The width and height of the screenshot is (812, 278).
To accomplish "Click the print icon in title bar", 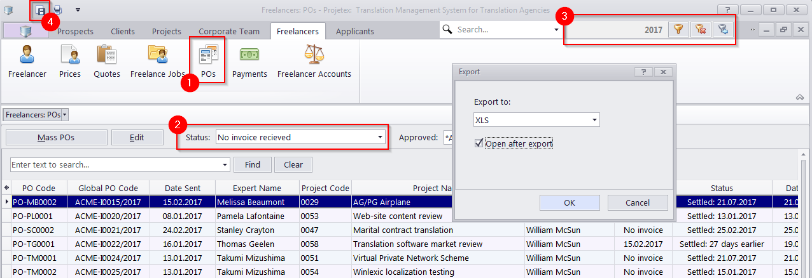I will (57, 10).
